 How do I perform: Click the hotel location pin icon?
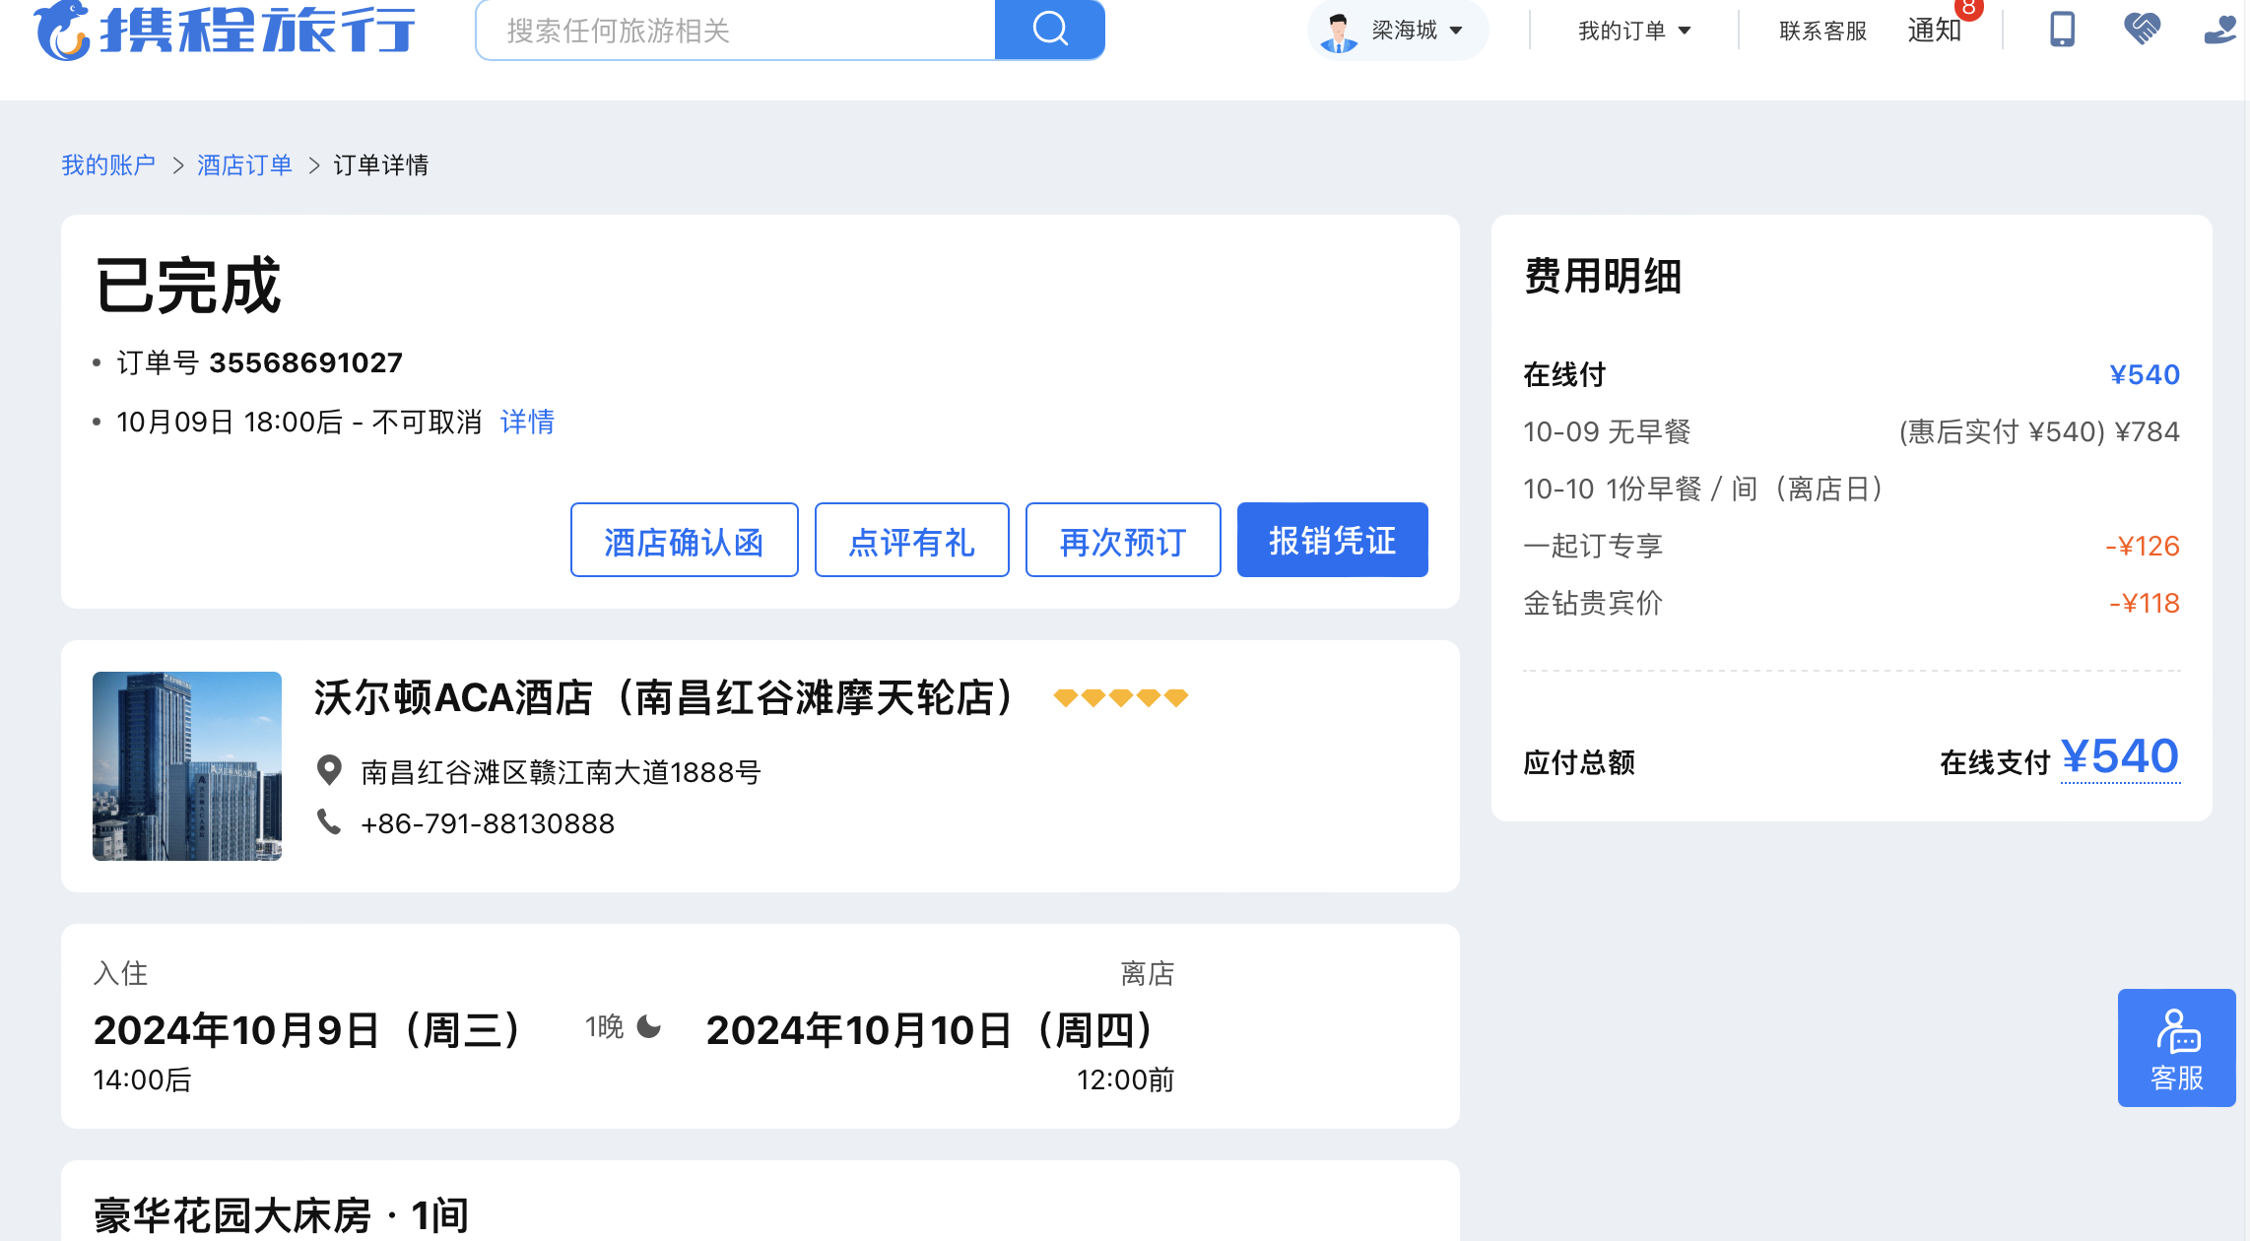pos(329,770)
